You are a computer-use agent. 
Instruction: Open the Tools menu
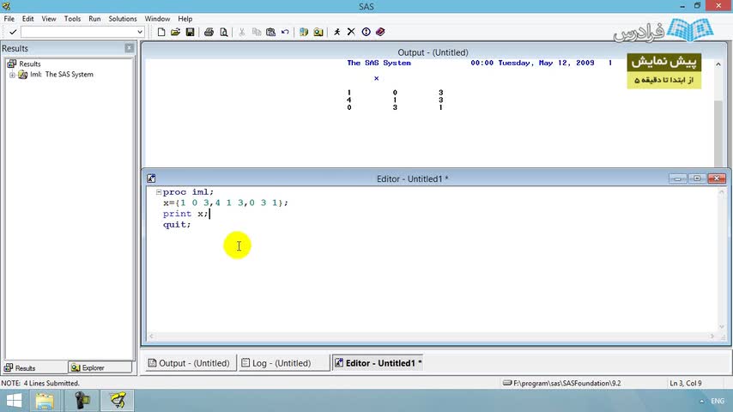tap(72, 19)
